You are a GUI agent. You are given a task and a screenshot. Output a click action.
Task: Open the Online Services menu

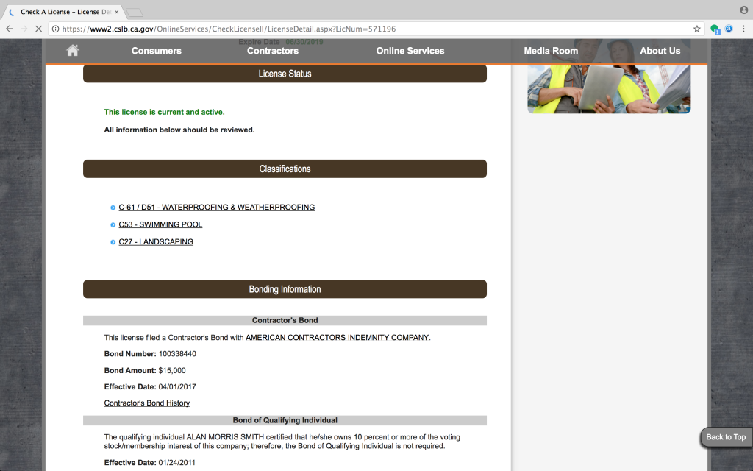pos(410,50)
